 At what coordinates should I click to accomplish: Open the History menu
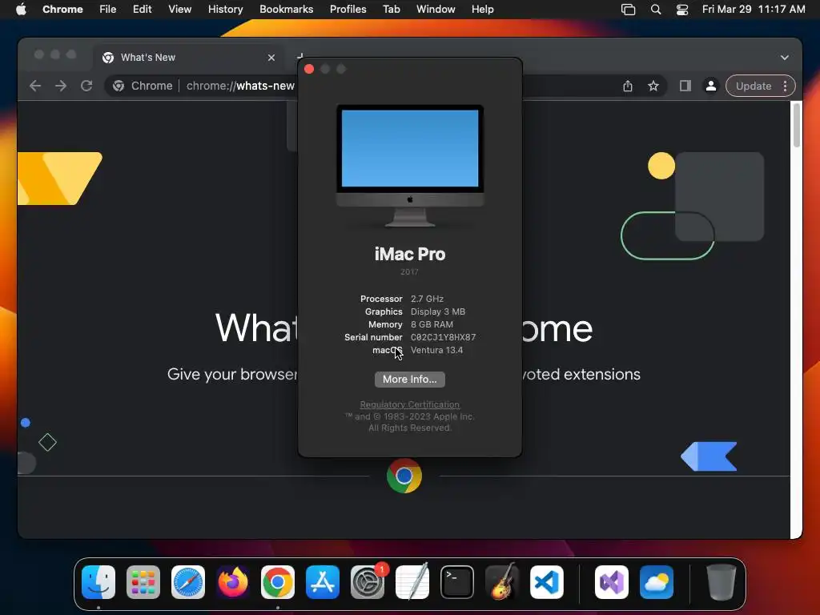click(225, 10)
